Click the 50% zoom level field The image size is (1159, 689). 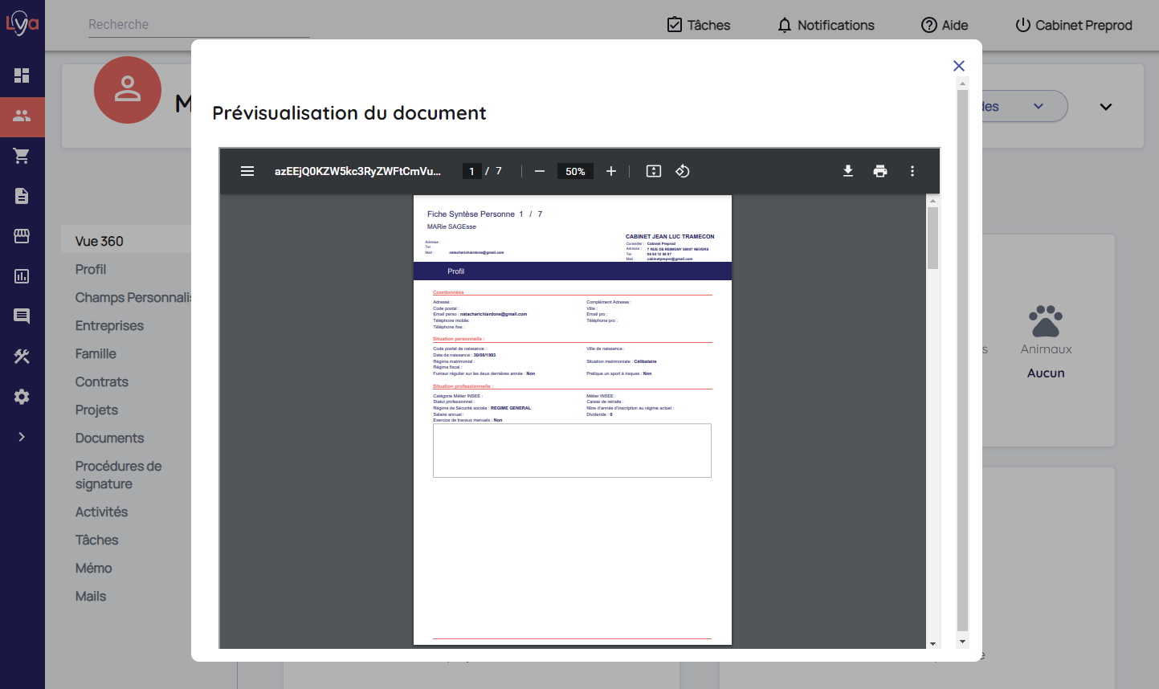(575, 171)
